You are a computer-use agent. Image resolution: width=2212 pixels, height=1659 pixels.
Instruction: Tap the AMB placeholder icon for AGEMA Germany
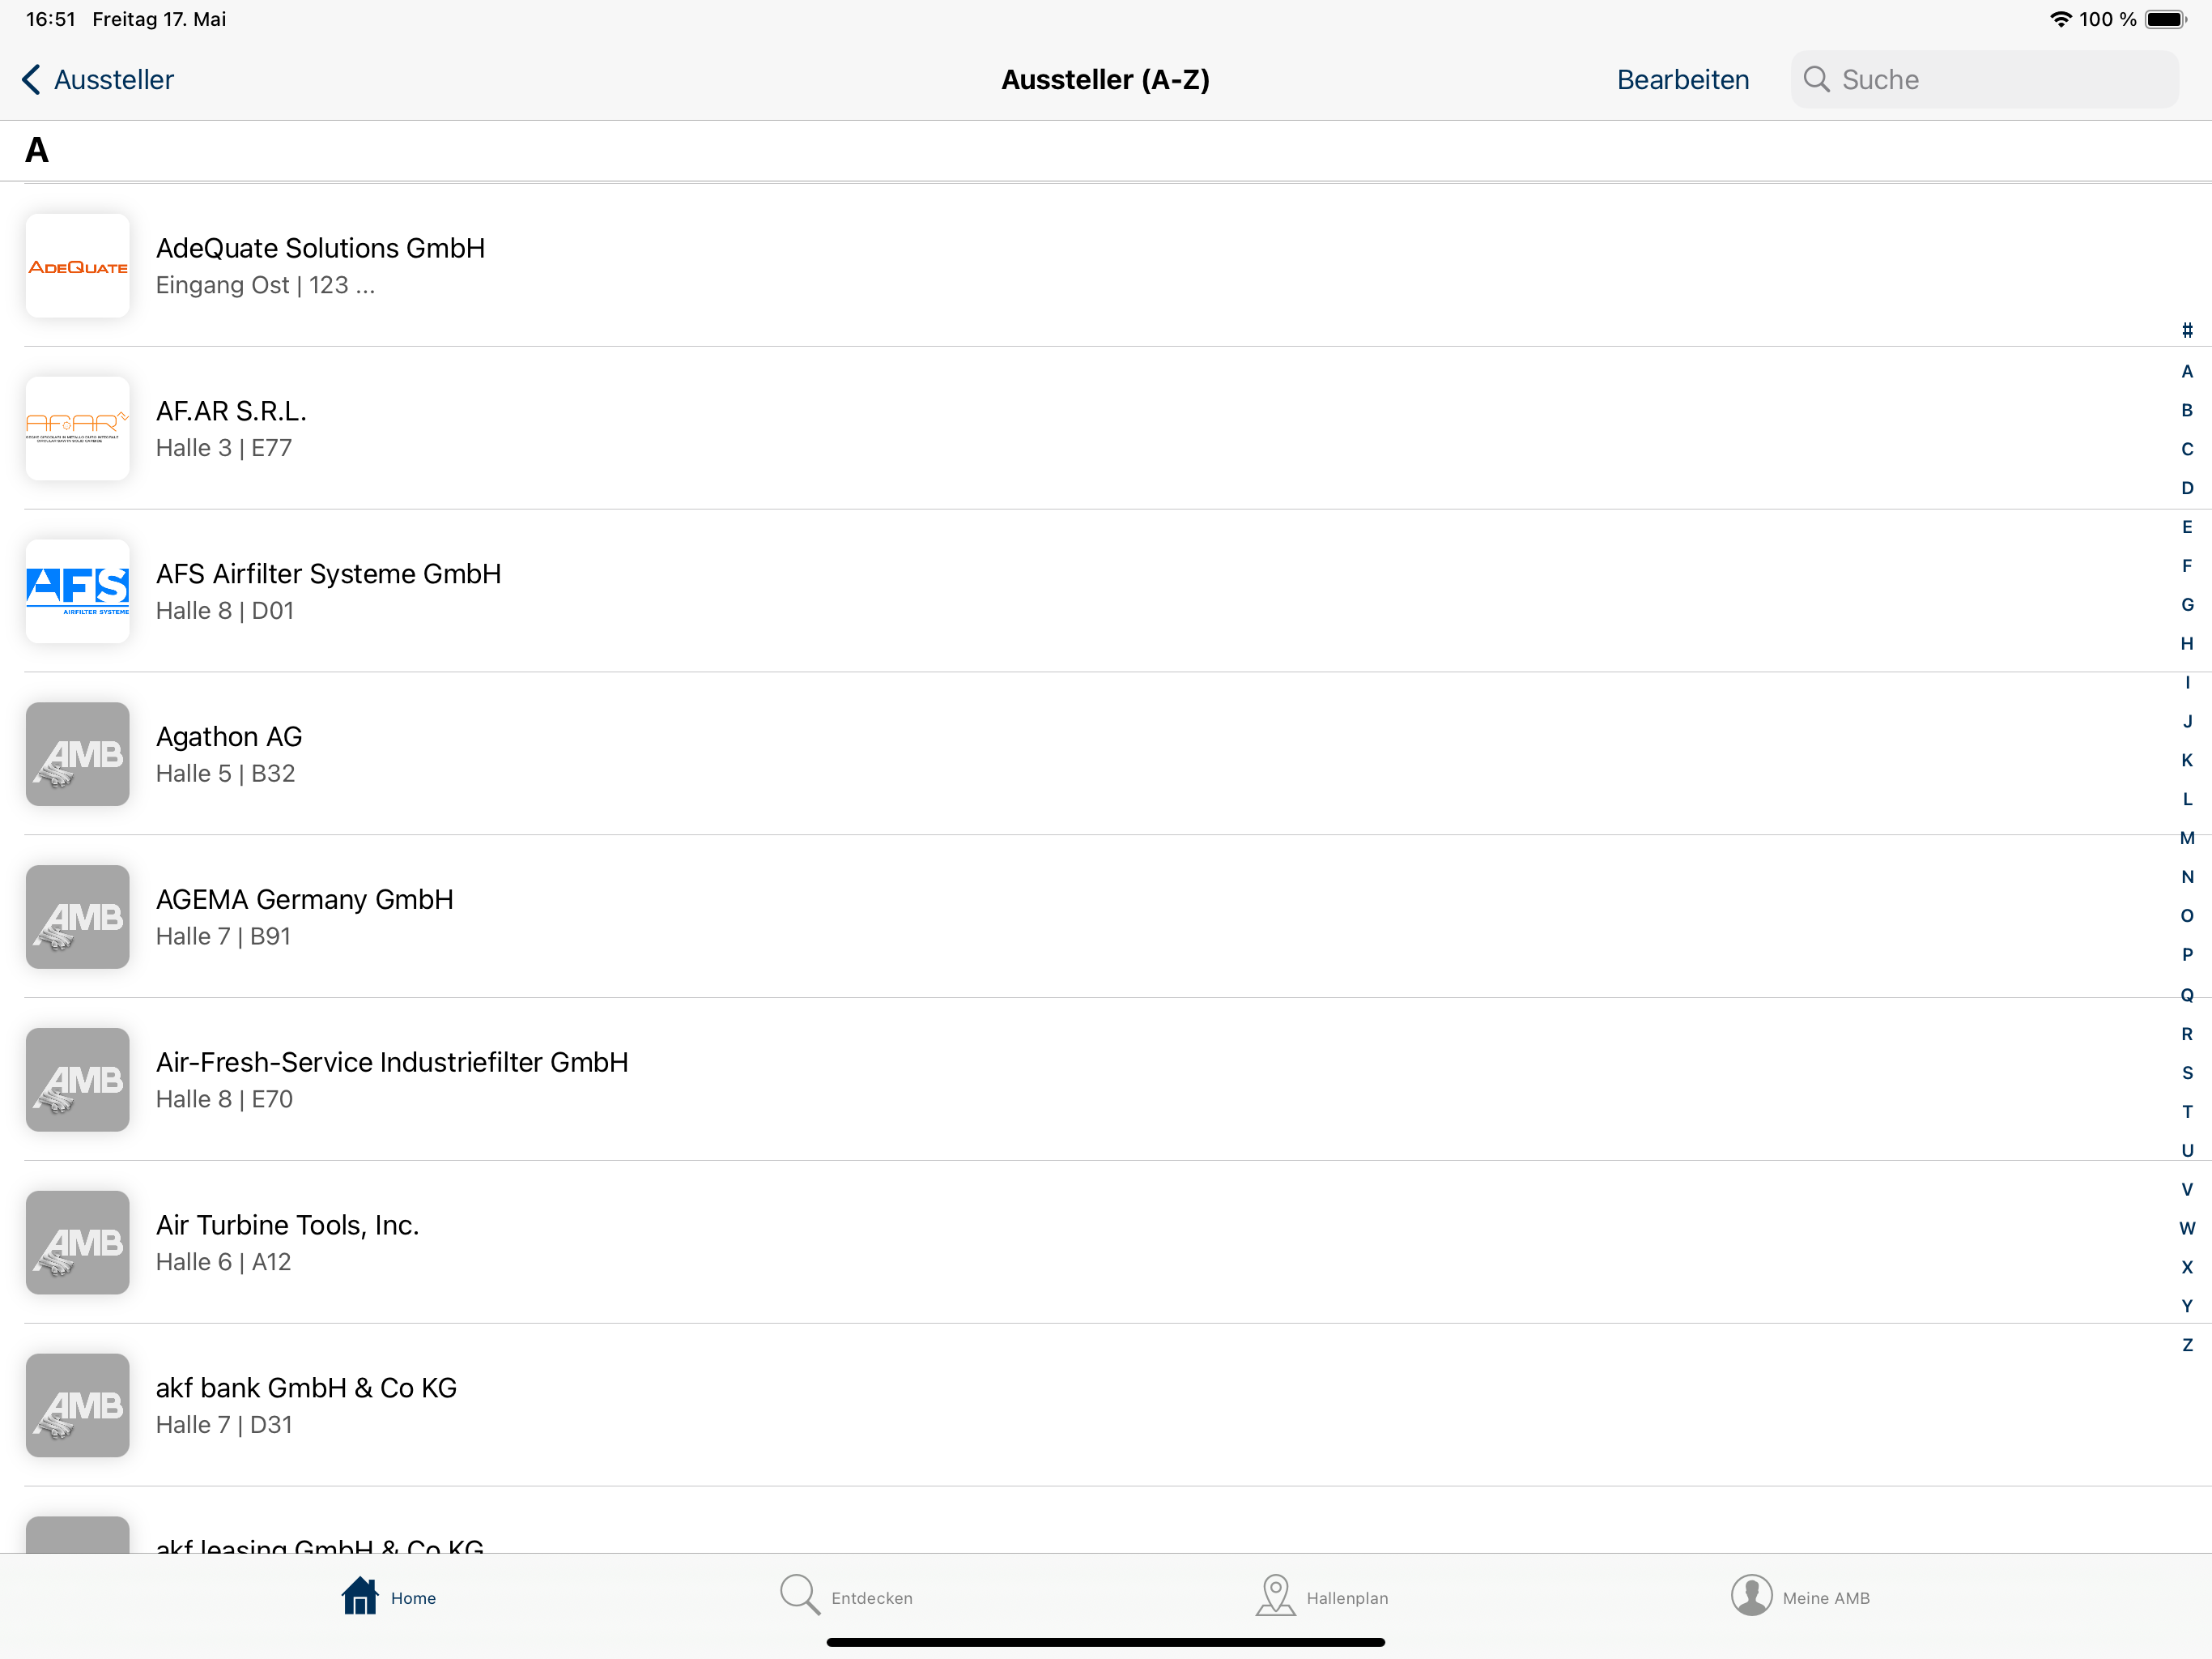tap(78, 918)
